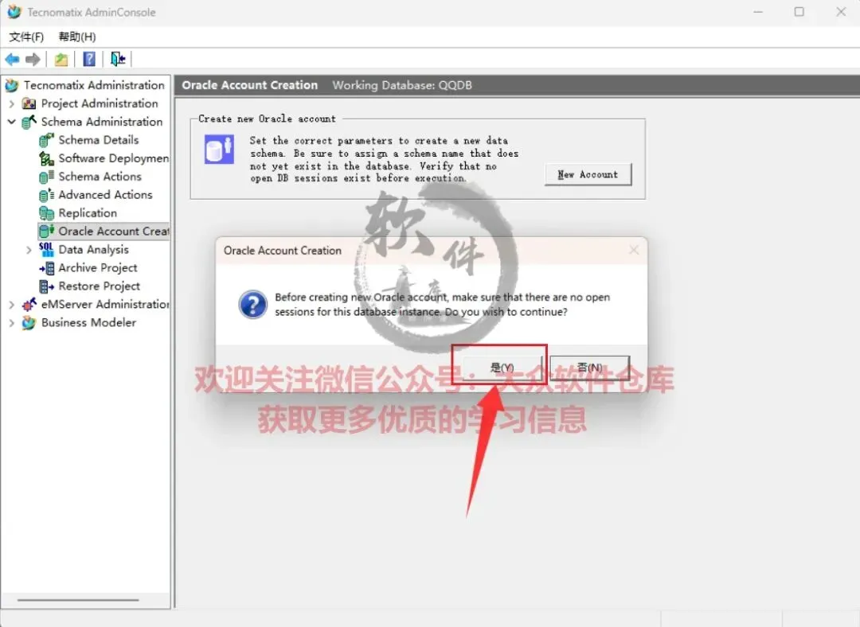The height and width of the screenshot is (627, 860).
Task: Select Business Modeler label
Action: [88, 323]
